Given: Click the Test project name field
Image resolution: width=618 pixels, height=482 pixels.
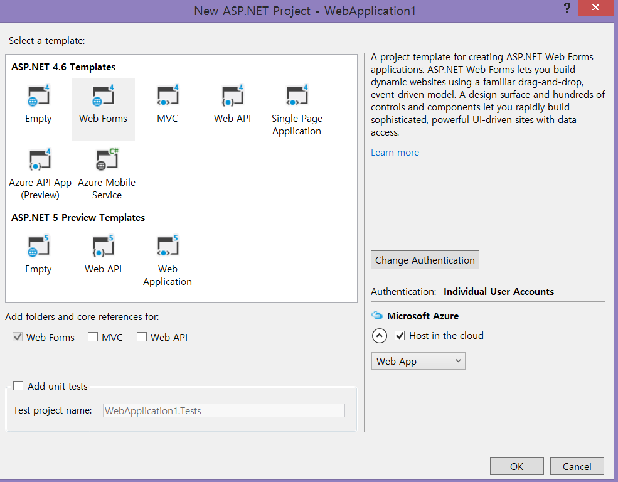Looking at the screenshot, I should (224, 410).
